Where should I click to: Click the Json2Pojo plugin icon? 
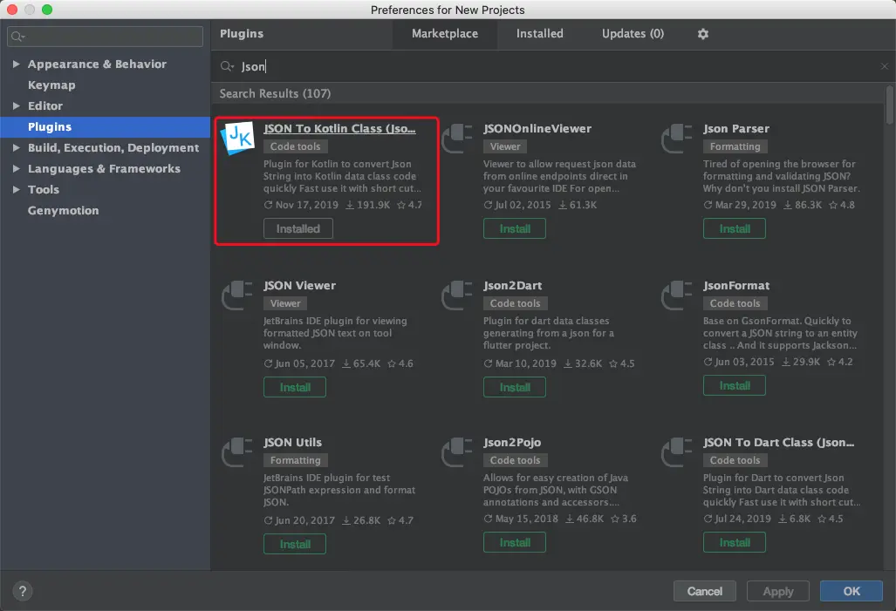pos(457,452)
